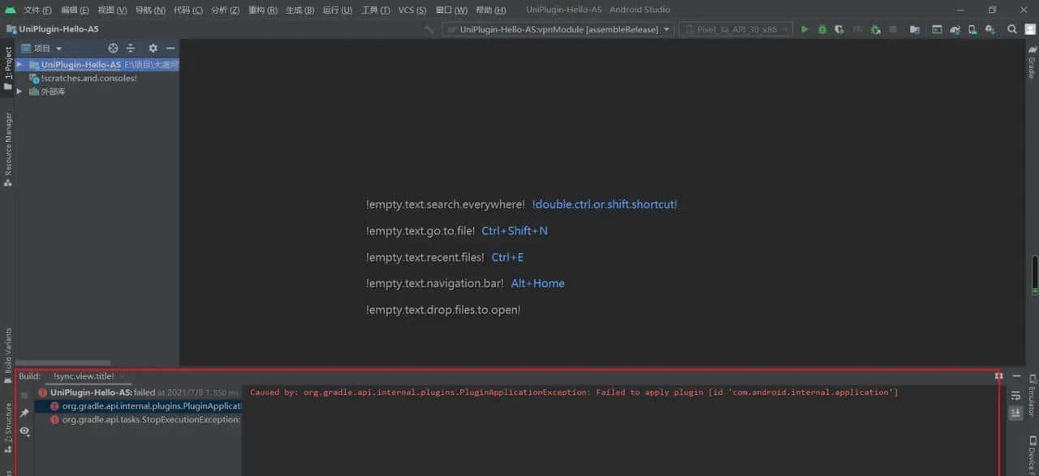Open Search Everywhere magnifier

tap(1012, 29)
